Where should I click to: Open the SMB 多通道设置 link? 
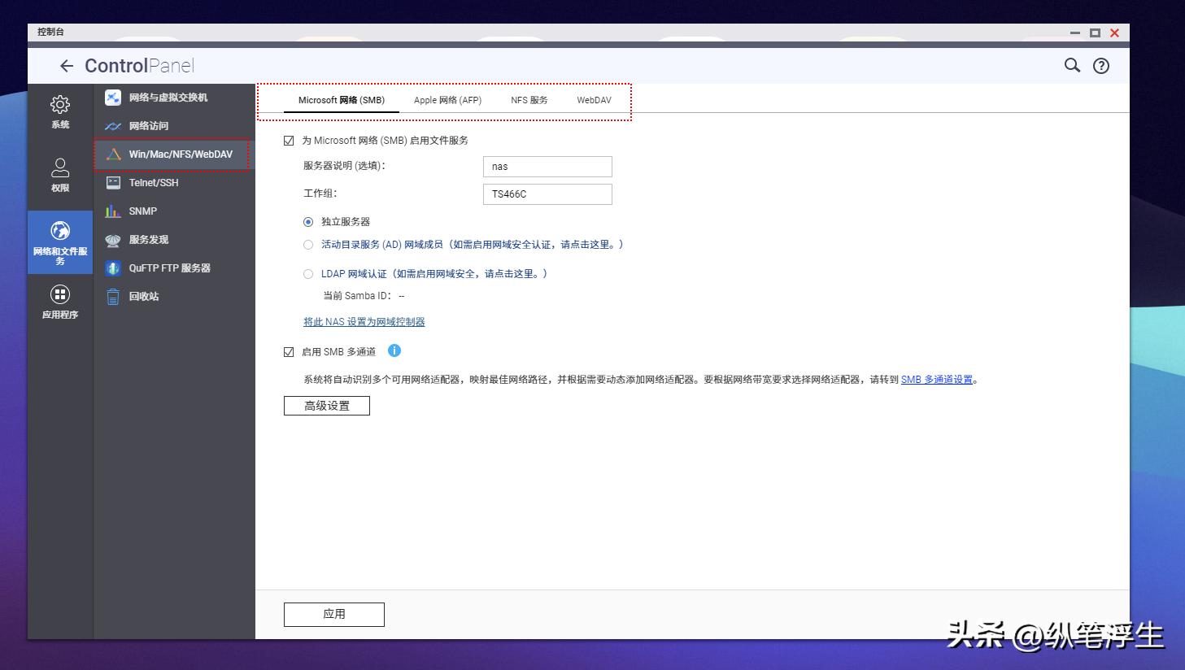pos(938,379)
